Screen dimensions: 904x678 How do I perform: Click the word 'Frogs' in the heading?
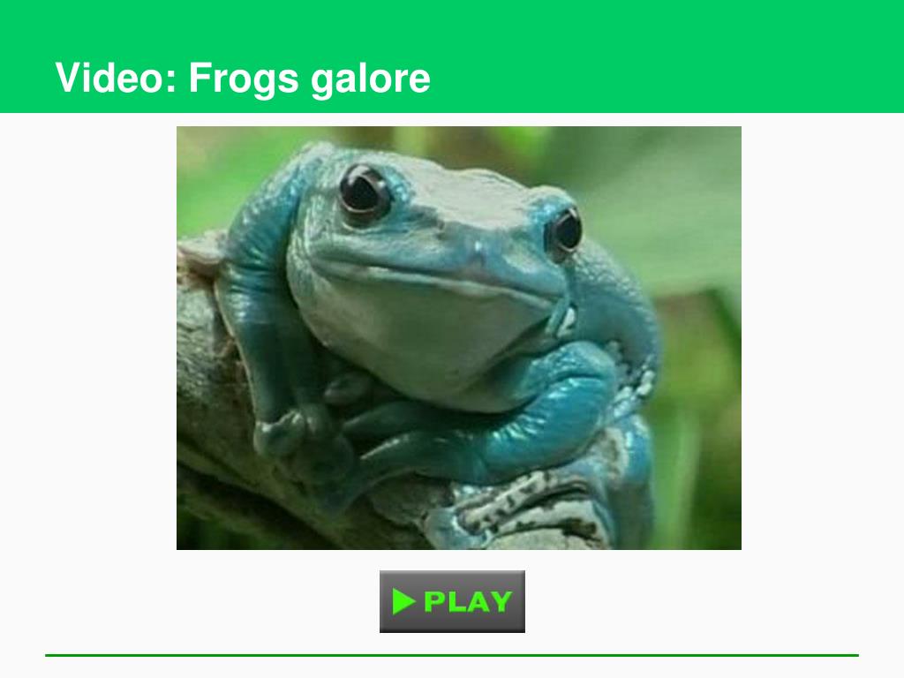click(244, 78)
